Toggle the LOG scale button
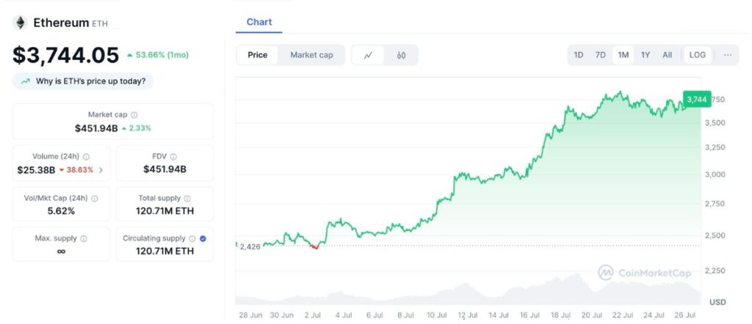The height and width of the screenshot is (324, 752). (698, 55)
